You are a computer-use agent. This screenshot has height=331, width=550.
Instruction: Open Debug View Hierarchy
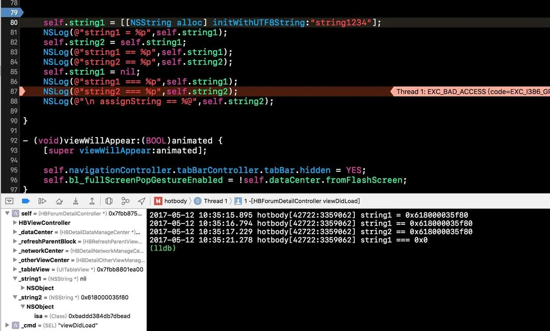click(x=109, y=201)
